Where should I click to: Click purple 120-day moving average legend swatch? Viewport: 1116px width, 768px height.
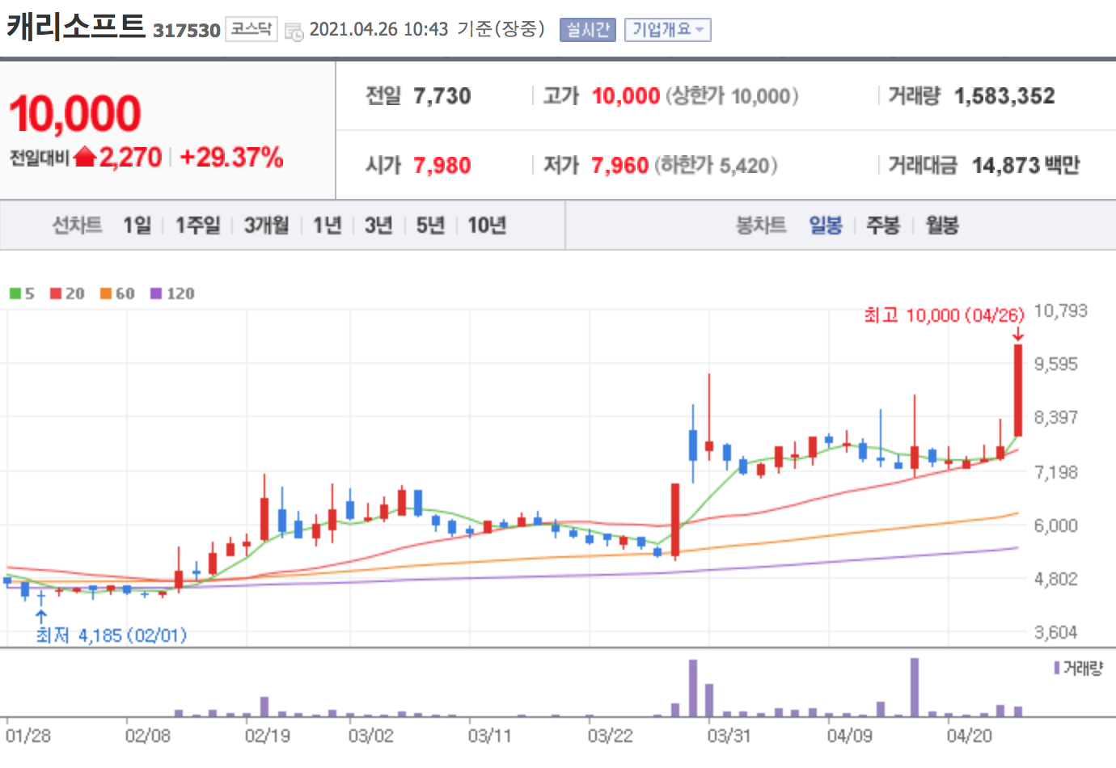tap(156, 293)
